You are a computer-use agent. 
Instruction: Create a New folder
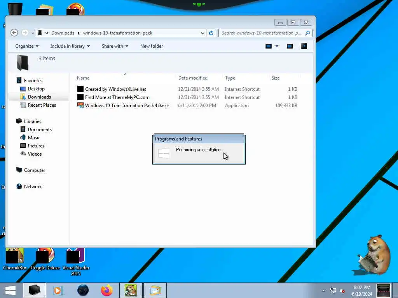pyautogui.click(x=152, y=46)
